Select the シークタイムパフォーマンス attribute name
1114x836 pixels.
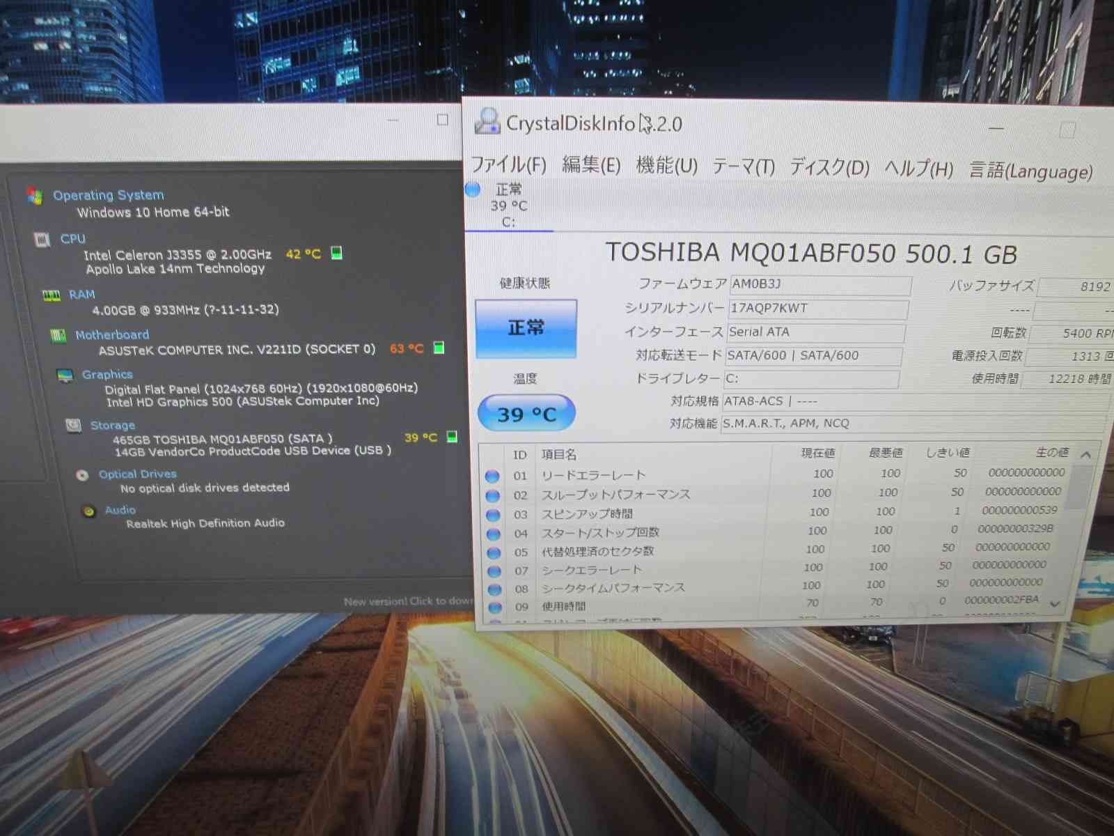(614, 588)
